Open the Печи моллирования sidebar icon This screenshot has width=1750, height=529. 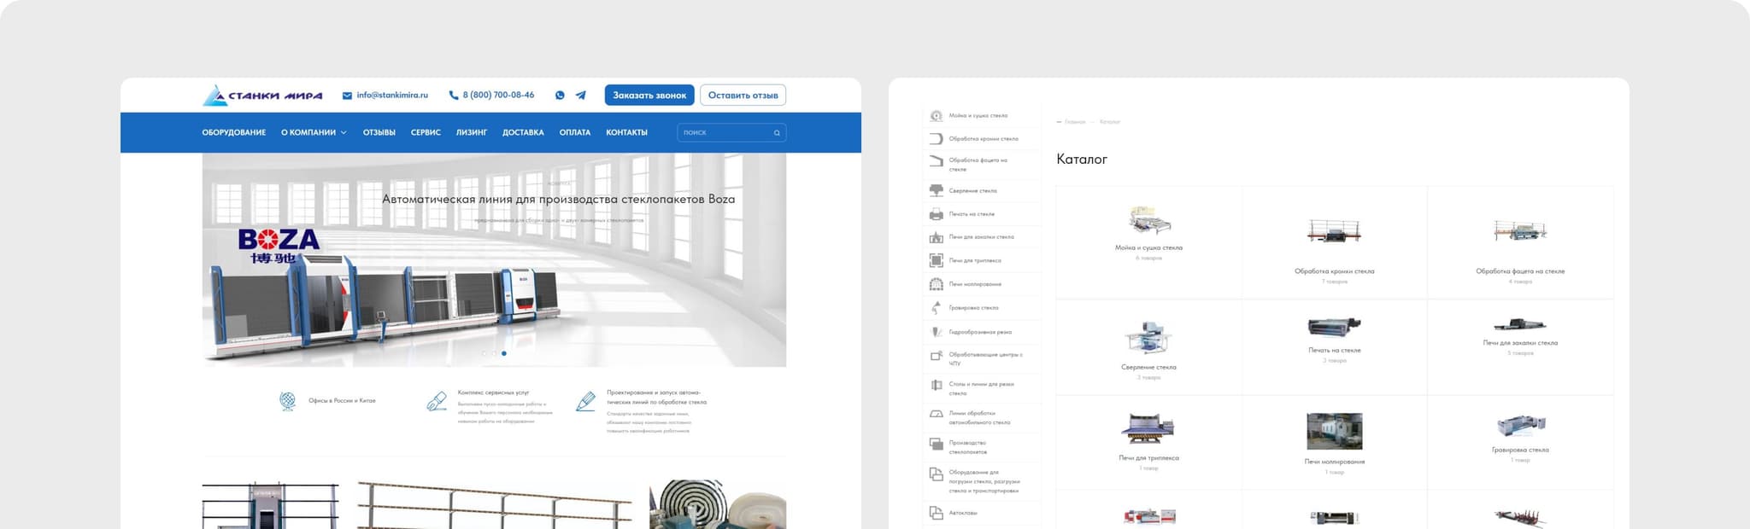(x=936, y=284)
